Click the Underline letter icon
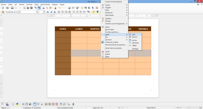 [x=55, y=12]
